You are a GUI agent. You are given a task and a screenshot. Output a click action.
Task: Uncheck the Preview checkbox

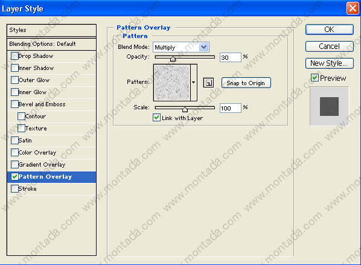[315, 78]
